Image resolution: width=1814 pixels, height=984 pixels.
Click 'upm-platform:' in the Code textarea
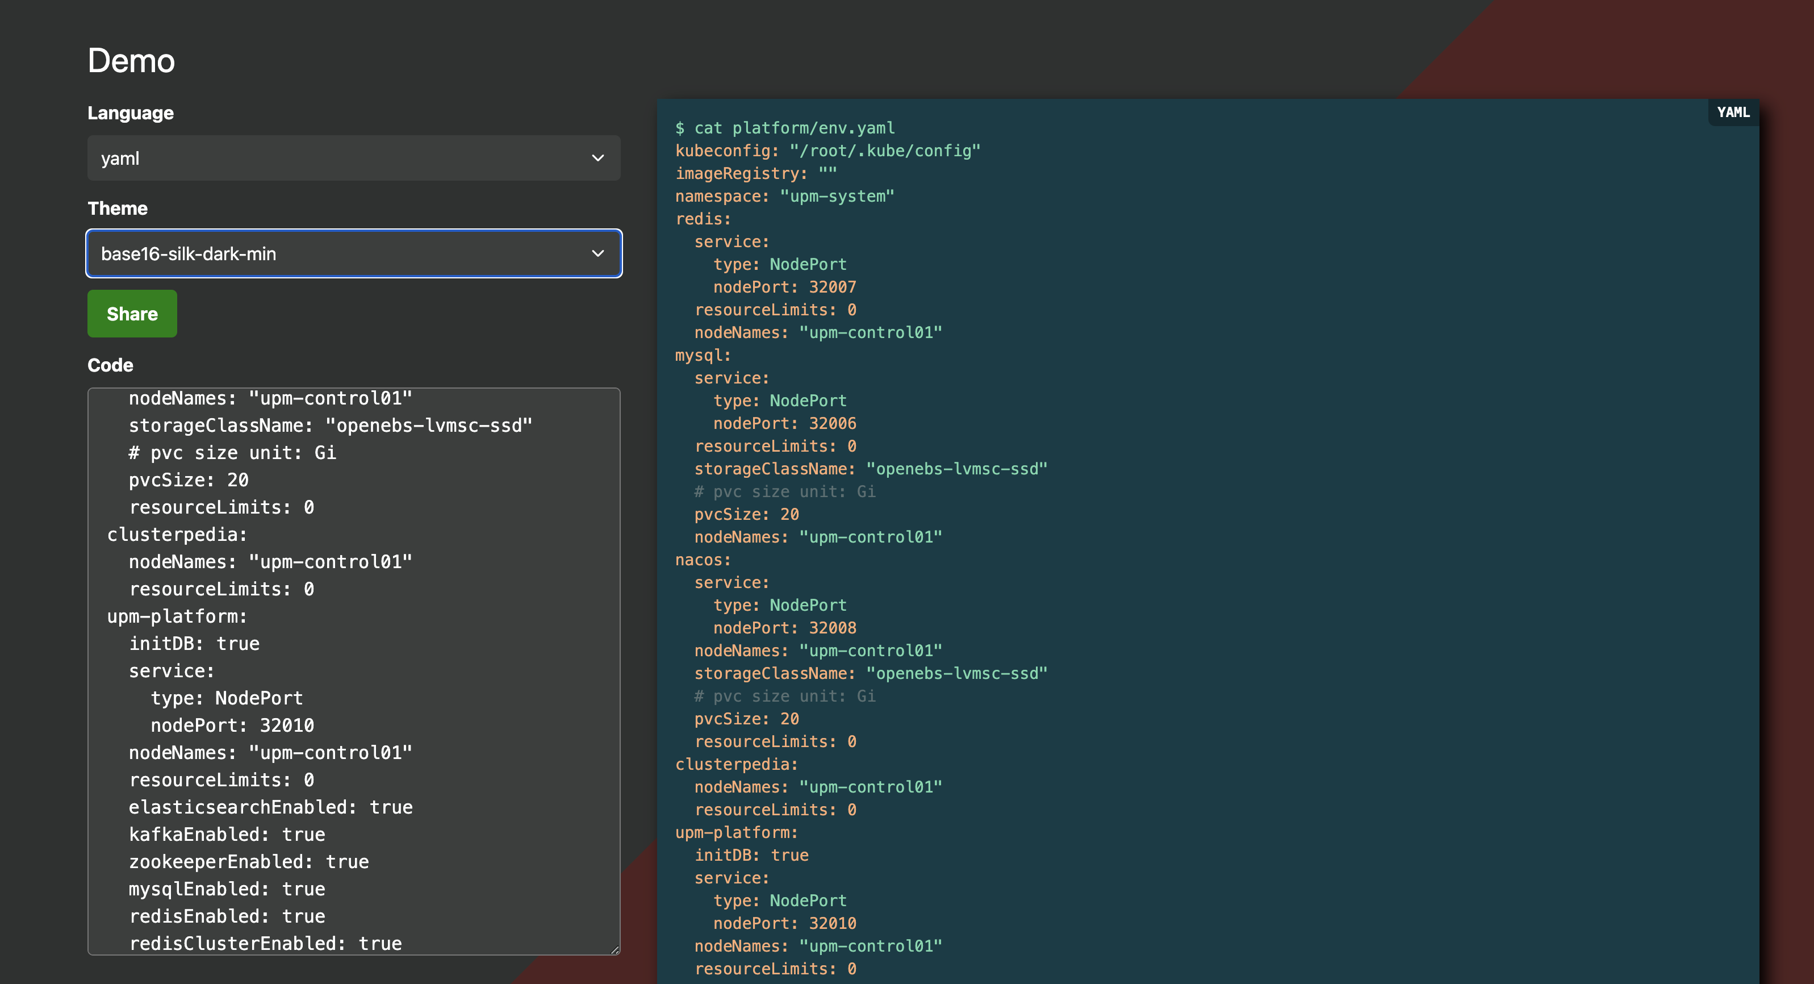pyautogui.click(x=177, y=616)
